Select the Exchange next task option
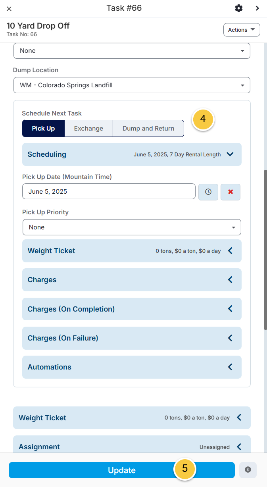 [88, 129]
